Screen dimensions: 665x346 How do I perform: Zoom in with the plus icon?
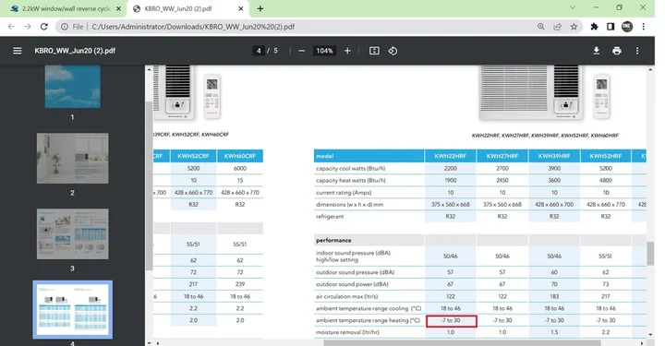(347, 51)
